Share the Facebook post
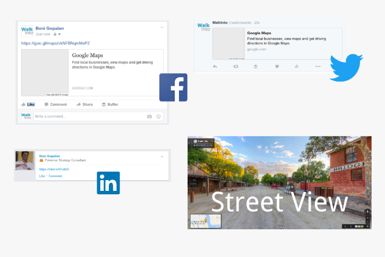Image resolution: width=385 pixels, height=257 pixels. pyautogui.click(x=85, y=105)
